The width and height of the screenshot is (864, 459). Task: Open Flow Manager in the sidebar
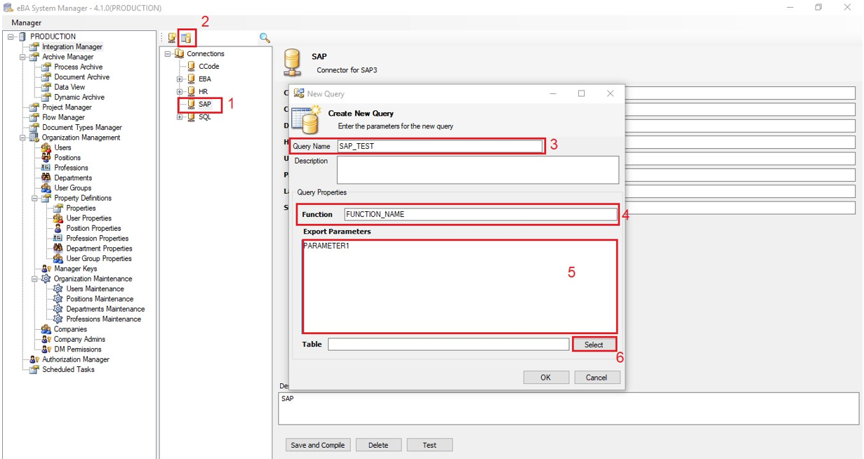point(63,117)
